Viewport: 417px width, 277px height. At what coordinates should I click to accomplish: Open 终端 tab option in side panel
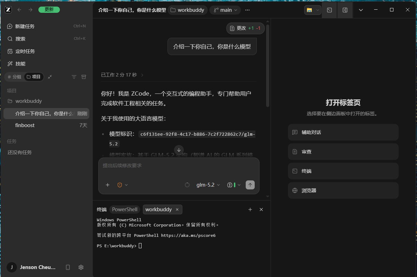pos(343,171)
